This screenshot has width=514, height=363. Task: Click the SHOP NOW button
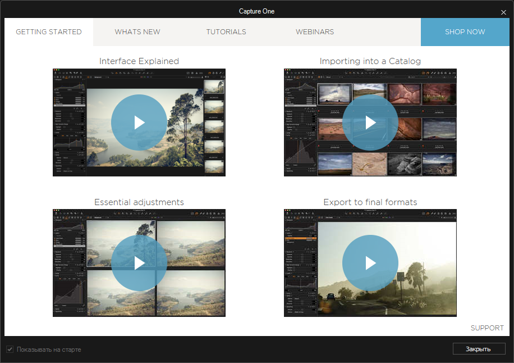465,32
